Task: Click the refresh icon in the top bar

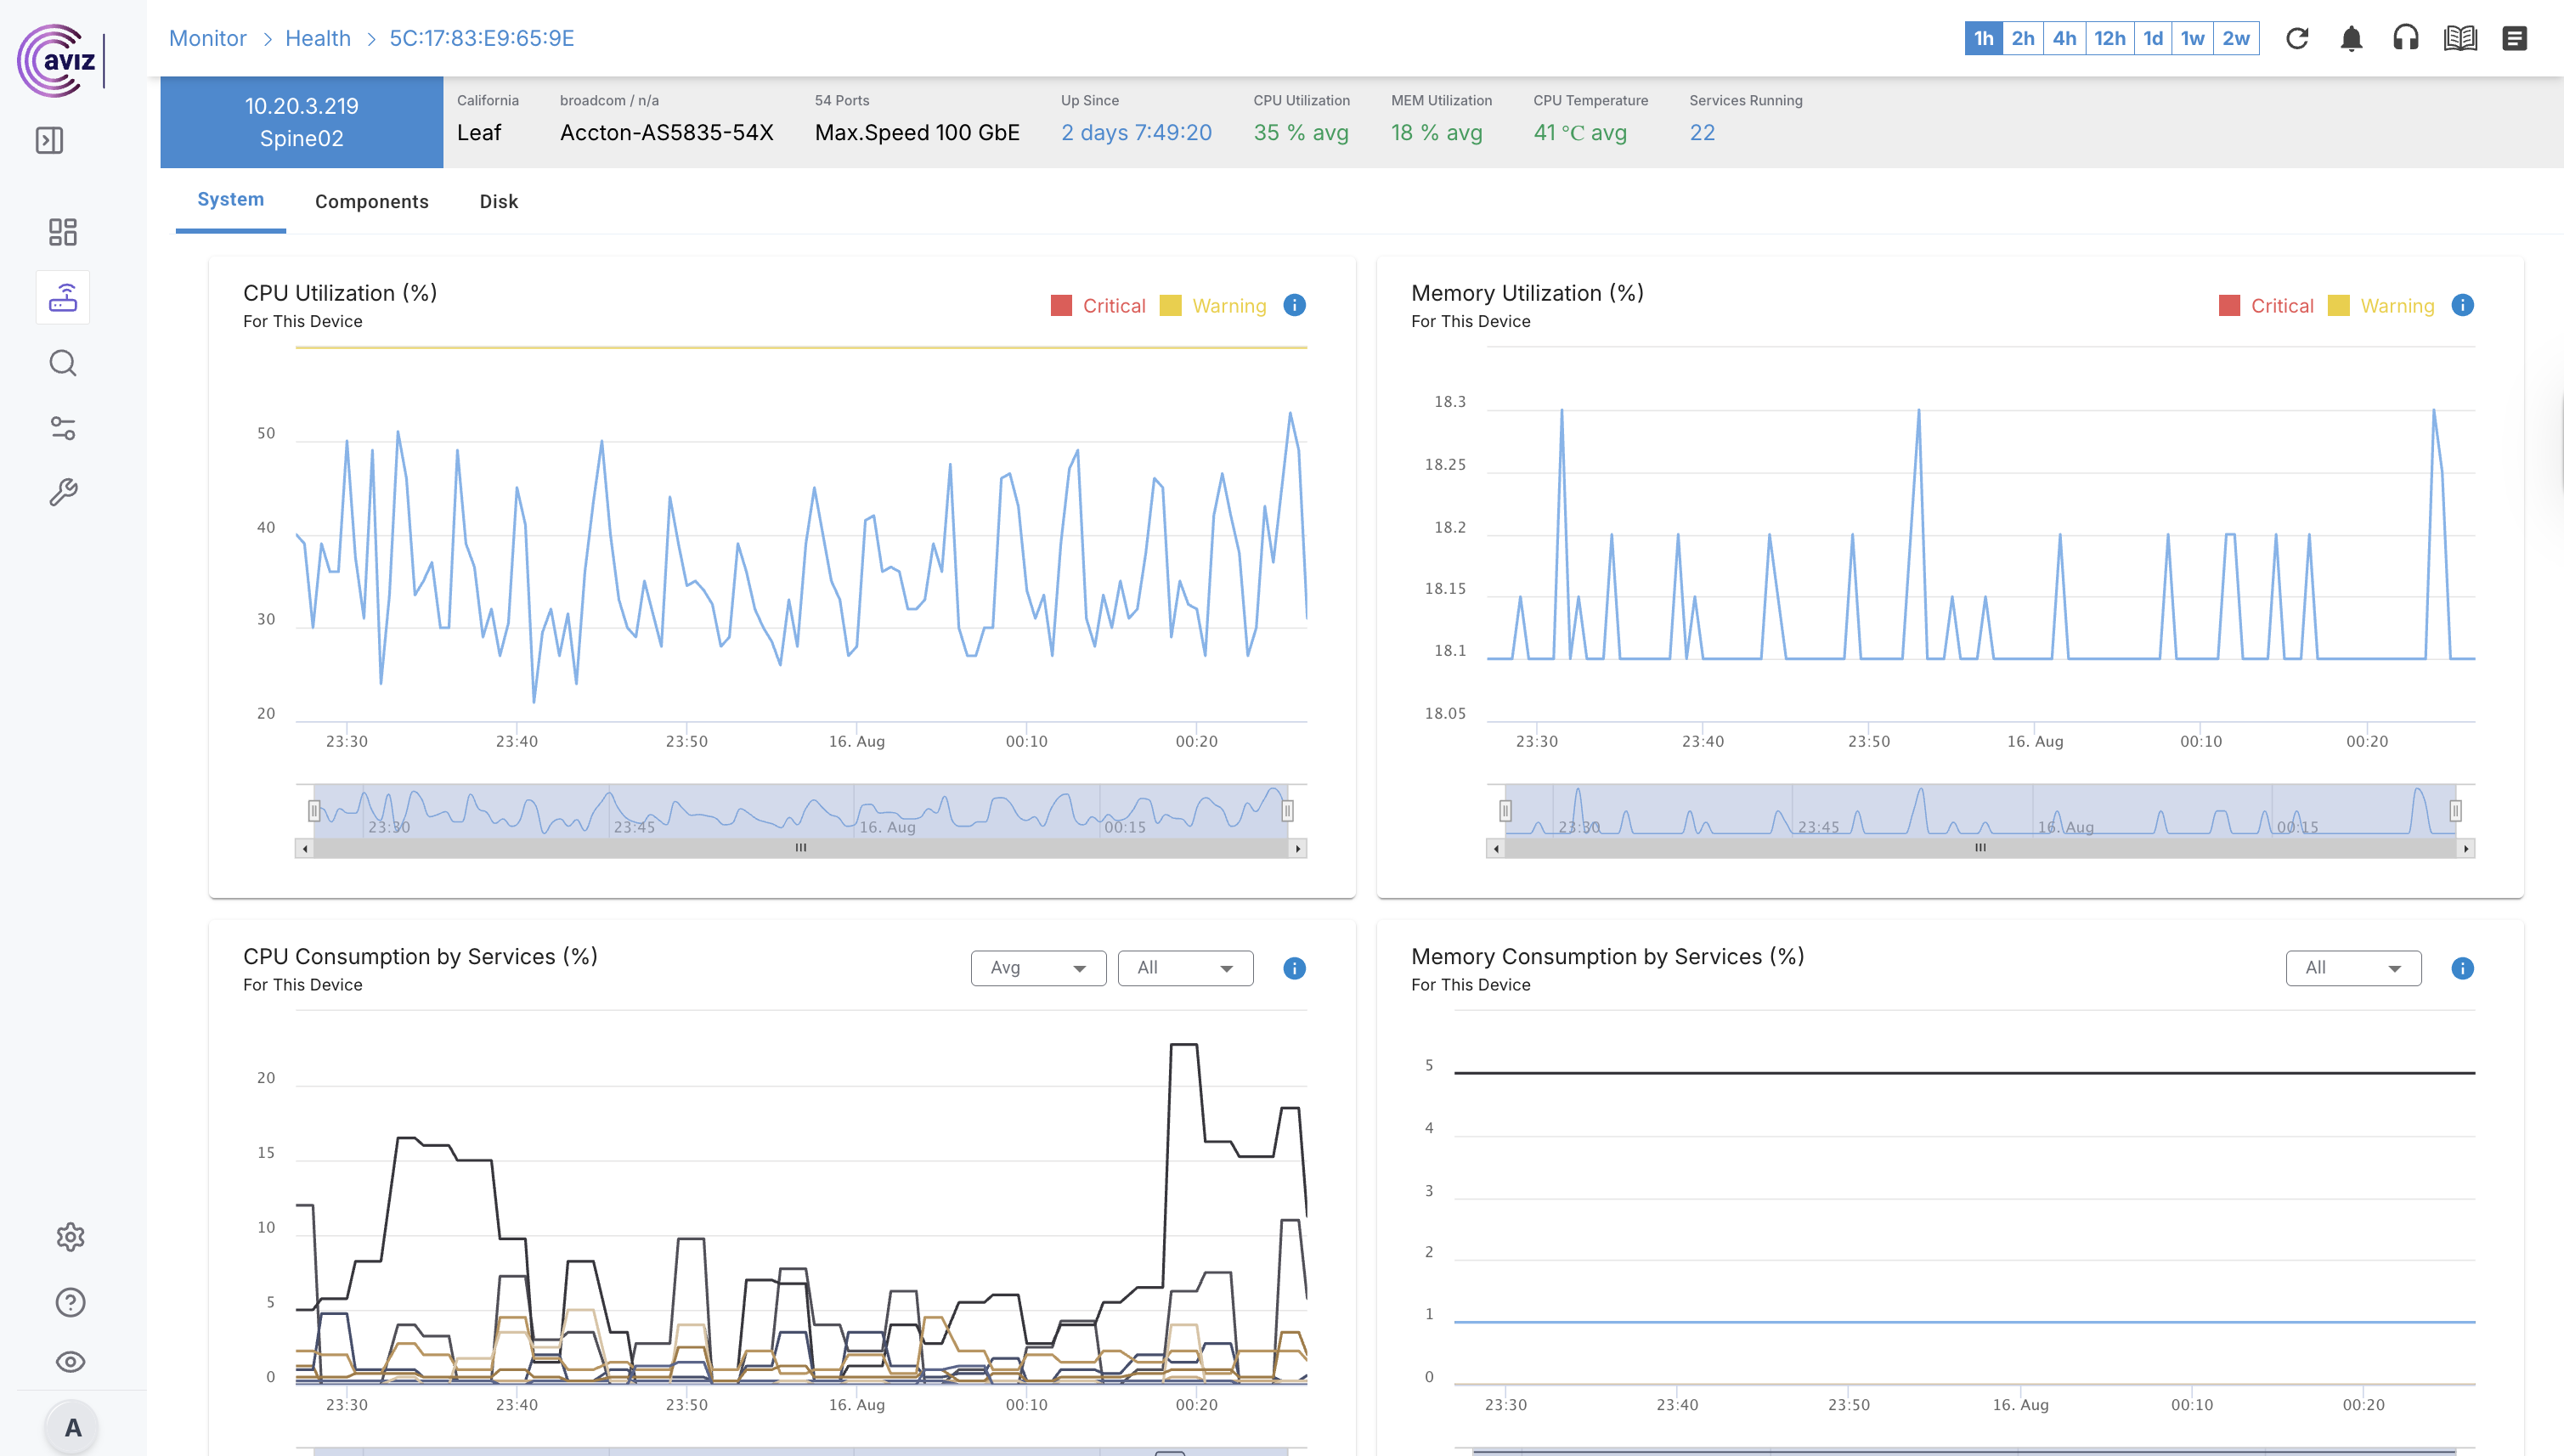Action: point(2297,38)
